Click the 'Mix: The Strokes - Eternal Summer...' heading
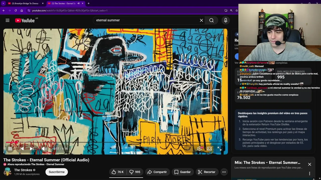The width and height of the screenshot is (321, 180). (x=267, y=162)
